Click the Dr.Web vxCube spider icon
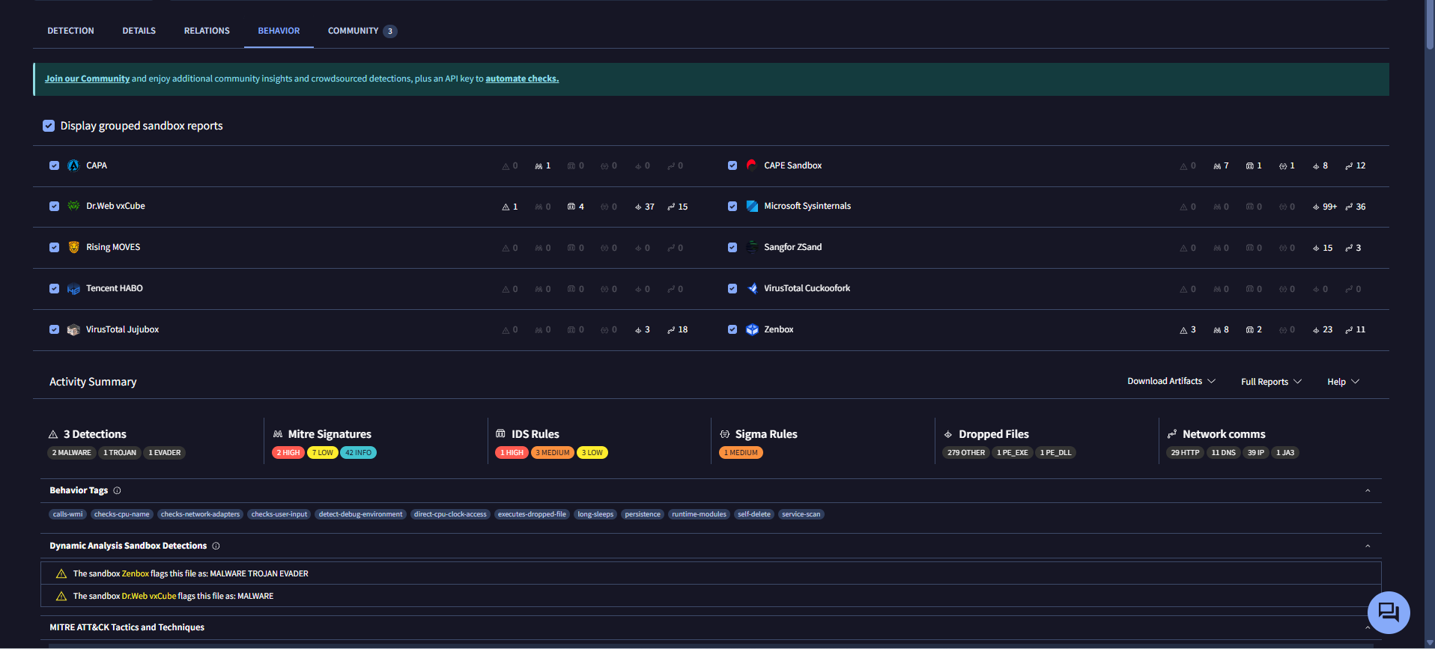The height and width of the screenshot is (649, 1435). pos(73,206)
